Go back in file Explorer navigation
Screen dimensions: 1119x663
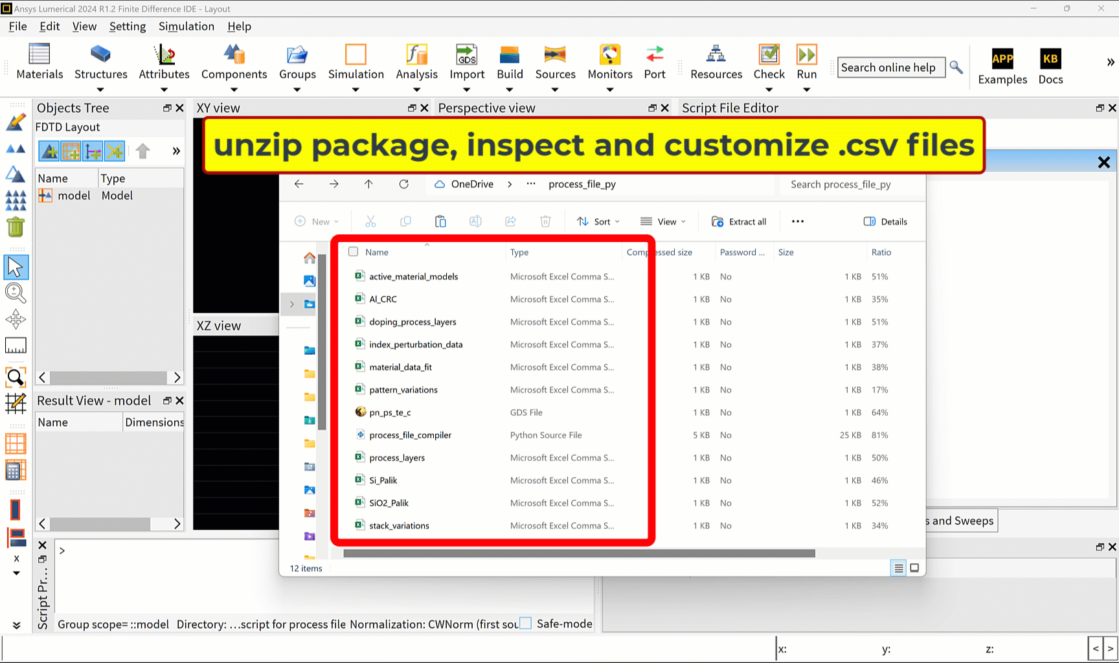[x=299, y=184]
